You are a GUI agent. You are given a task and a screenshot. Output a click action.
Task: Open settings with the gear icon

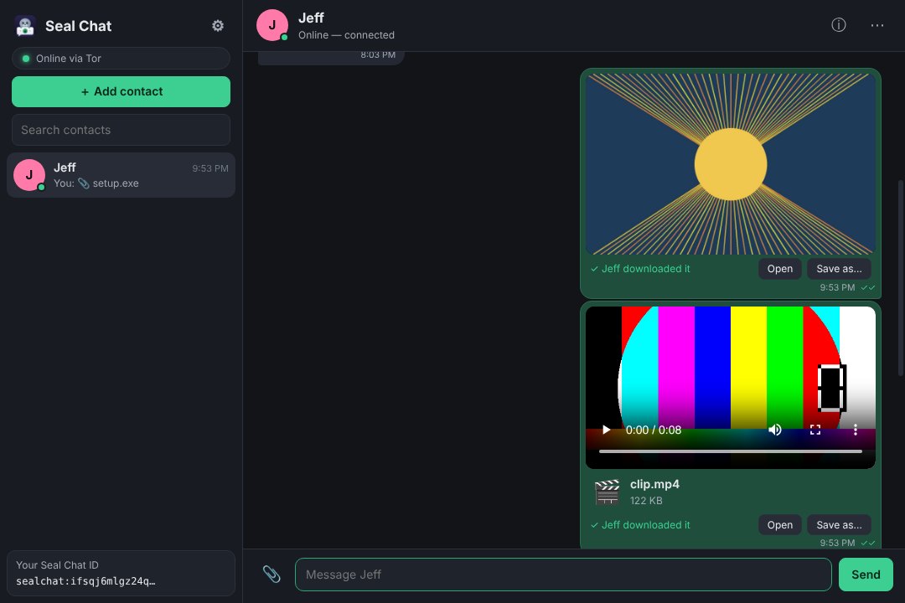[218, 26]
